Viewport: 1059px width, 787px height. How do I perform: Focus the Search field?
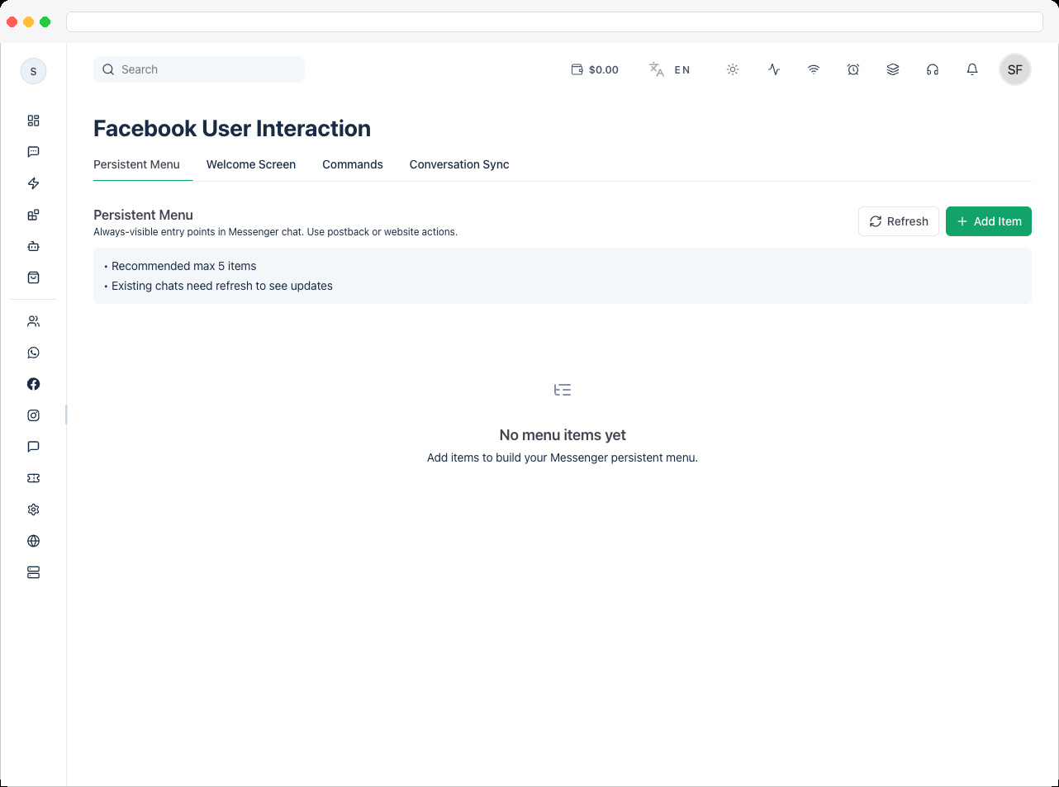coord(199,69)
